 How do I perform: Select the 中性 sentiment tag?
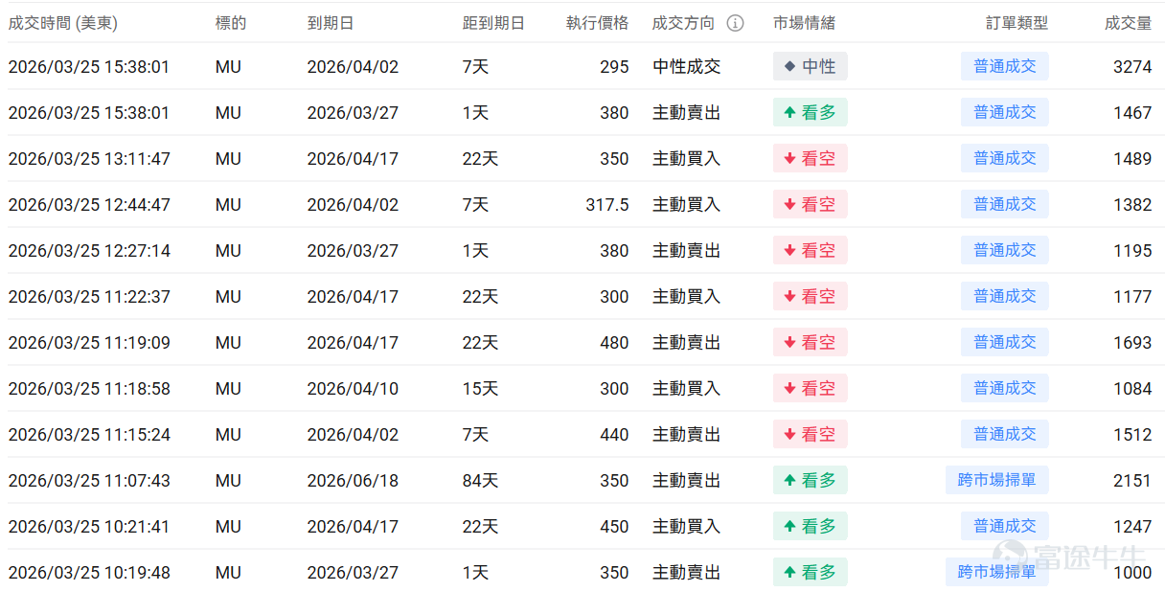click(811, 66)
